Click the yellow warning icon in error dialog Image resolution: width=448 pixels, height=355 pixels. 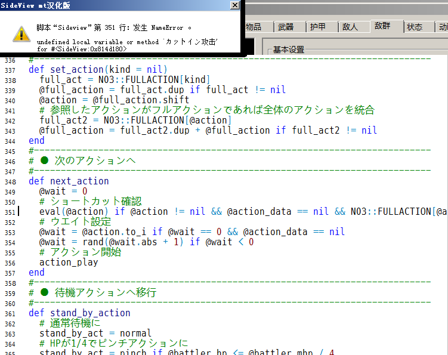21,34
